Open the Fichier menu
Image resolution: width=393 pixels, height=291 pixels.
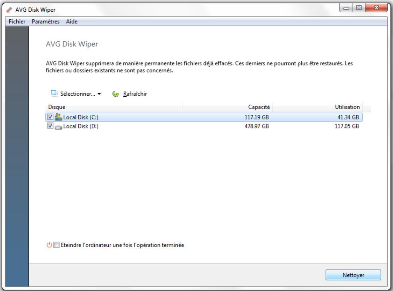[x=17, y=21]
